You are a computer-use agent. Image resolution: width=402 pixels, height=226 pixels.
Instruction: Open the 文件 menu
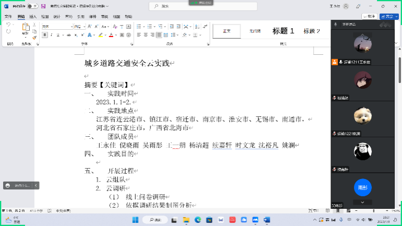point(8,17)
